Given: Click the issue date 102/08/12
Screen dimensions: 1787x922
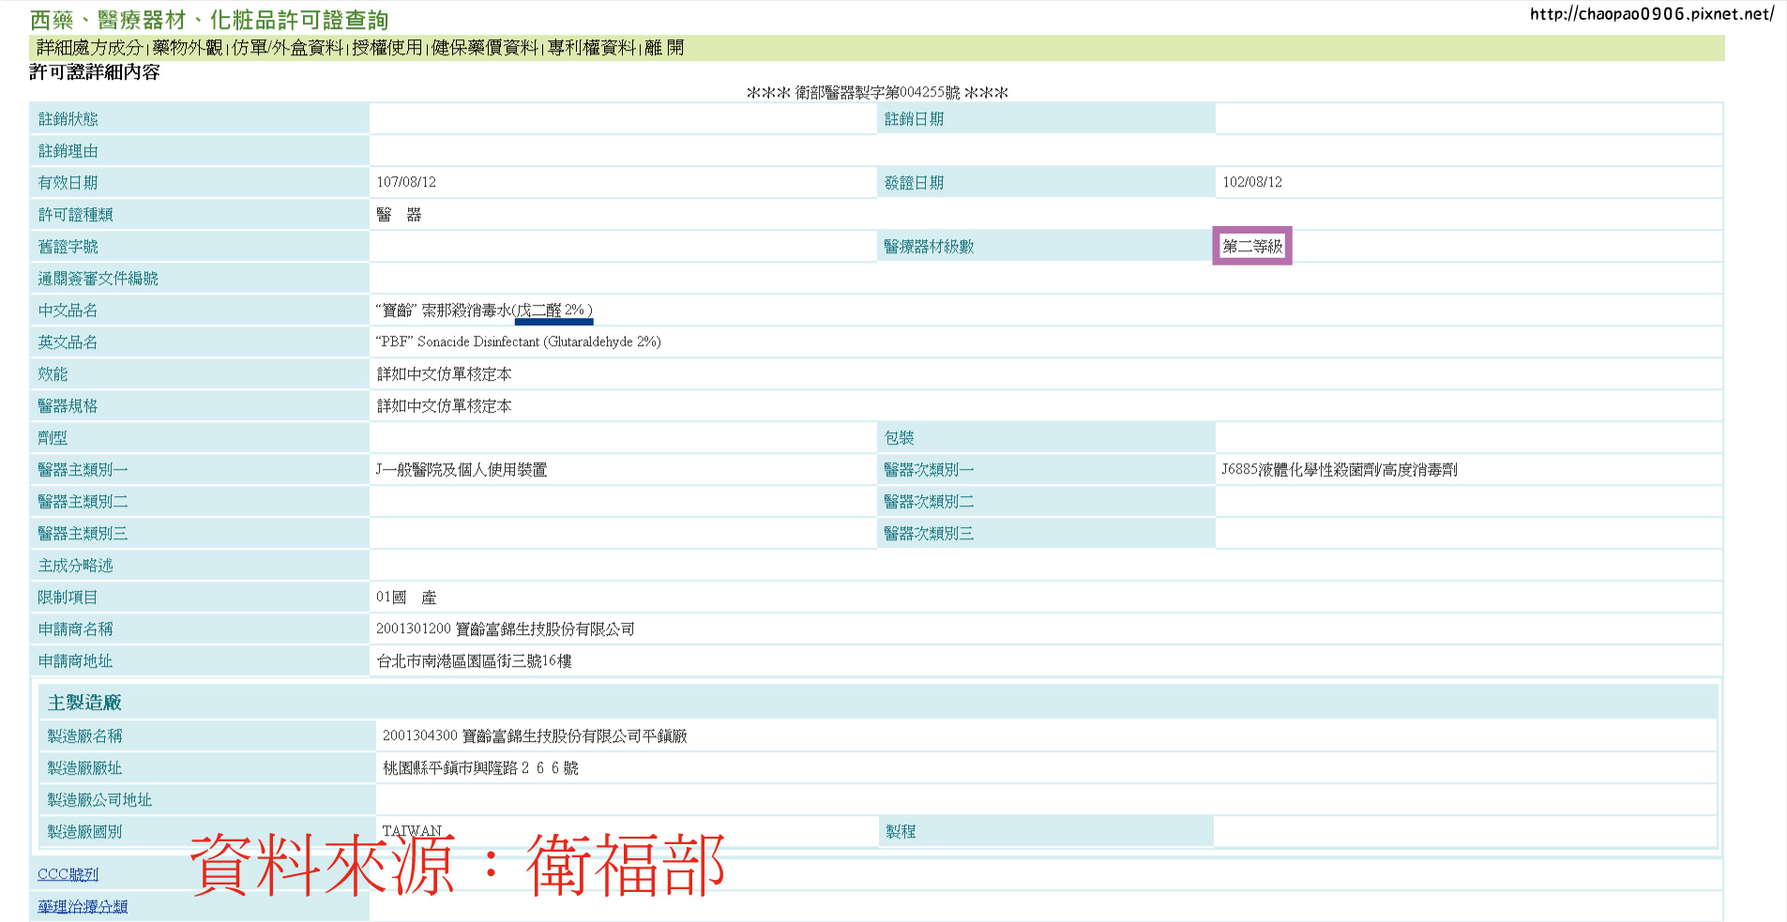Looking at the screenshot, I should 1252,182.
